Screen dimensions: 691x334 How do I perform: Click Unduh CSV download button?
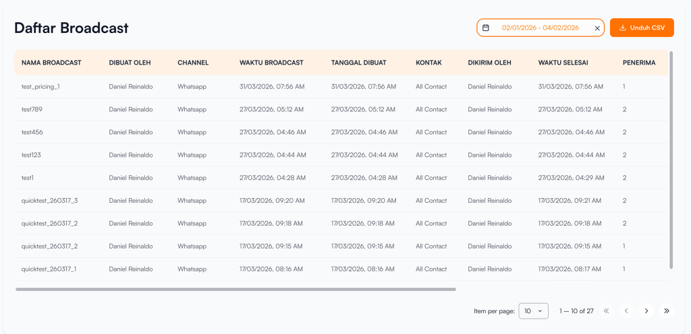642,28
